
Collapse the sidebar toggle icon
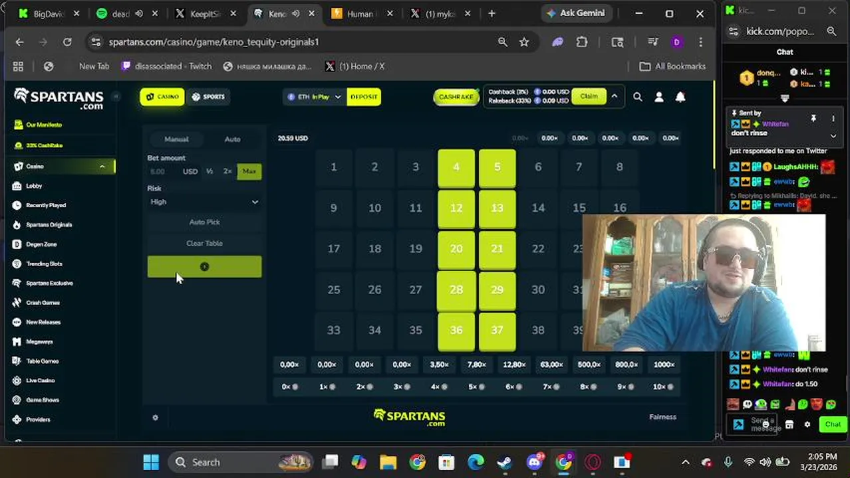(115, 97)
